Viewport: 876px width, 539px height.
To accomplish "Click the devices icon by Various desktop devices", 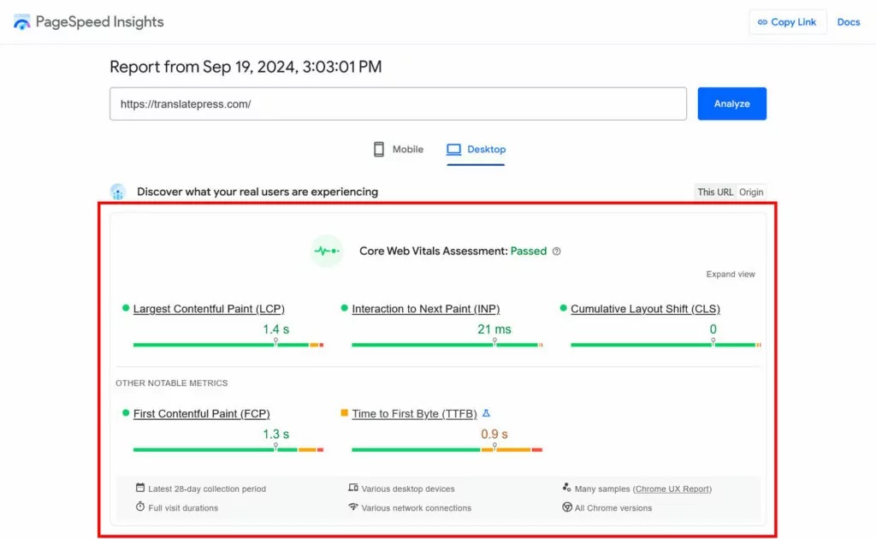I will pos(353,488).
